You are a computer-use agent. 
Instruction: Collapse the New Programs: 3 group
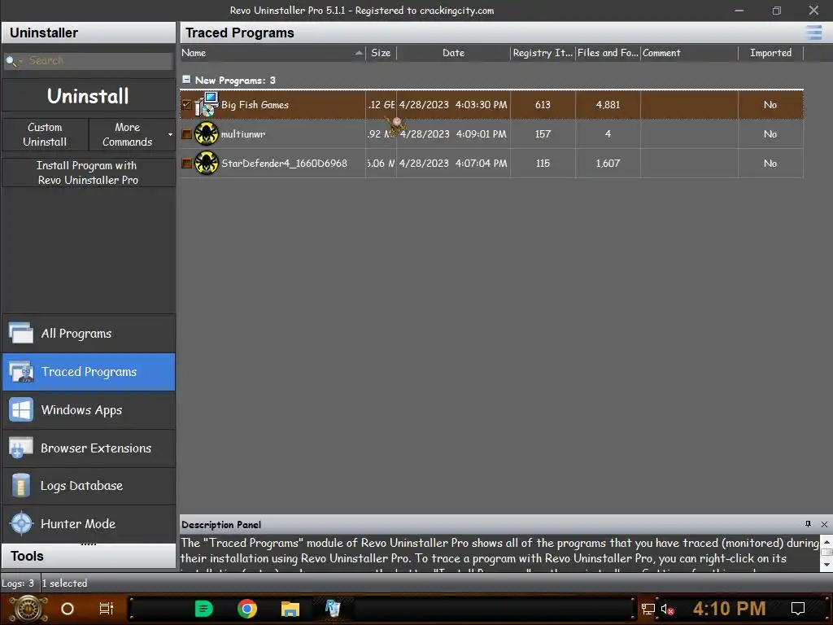[186, 80]
